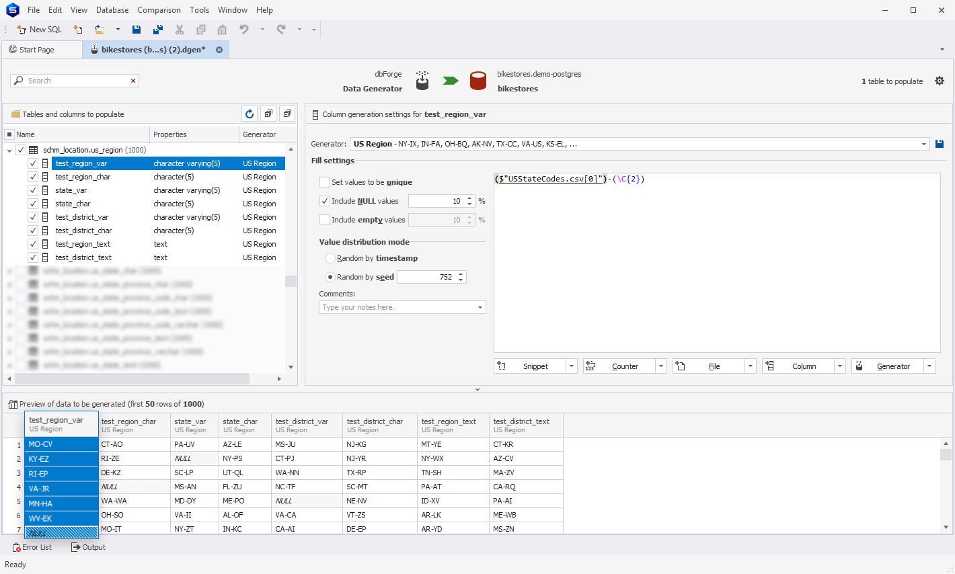Image resolution: width=955 pixels, height=574 pixels.
Task: Expand the Counter dropdown arrow
Action: [x=661, y=366]
